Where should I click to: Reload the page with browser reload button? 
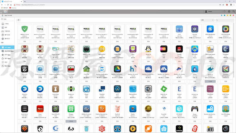point(8,5)
